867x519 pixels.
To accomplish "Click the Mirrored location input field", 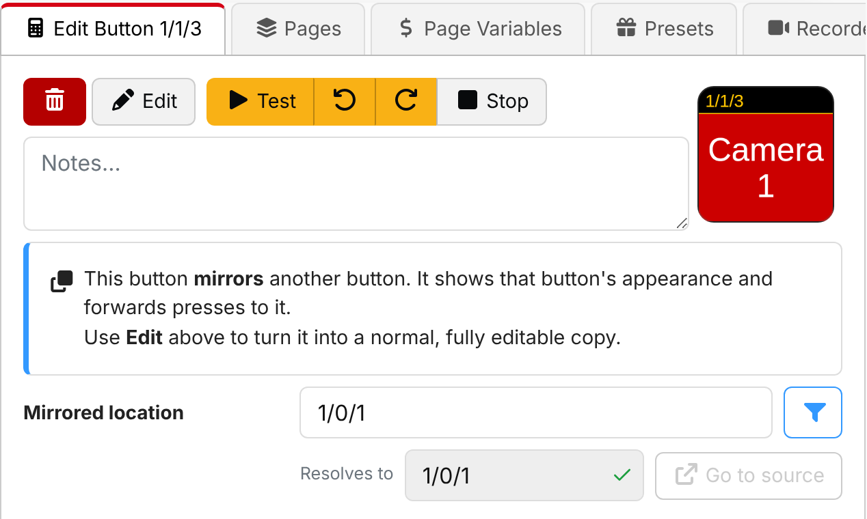I will pos(536,412).
